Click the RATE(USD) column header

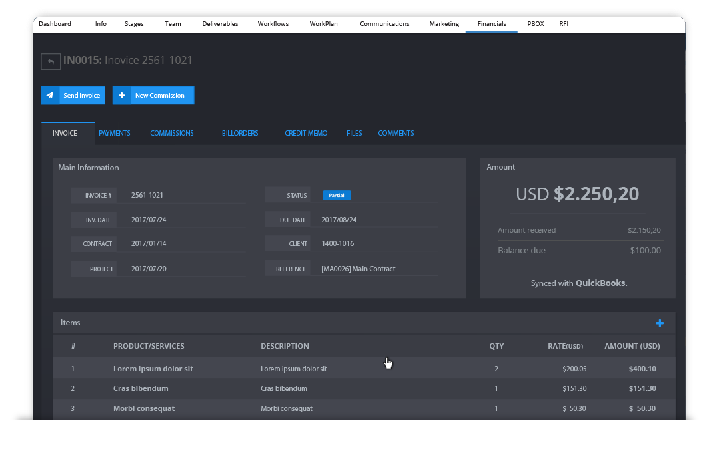click(565, 346)
